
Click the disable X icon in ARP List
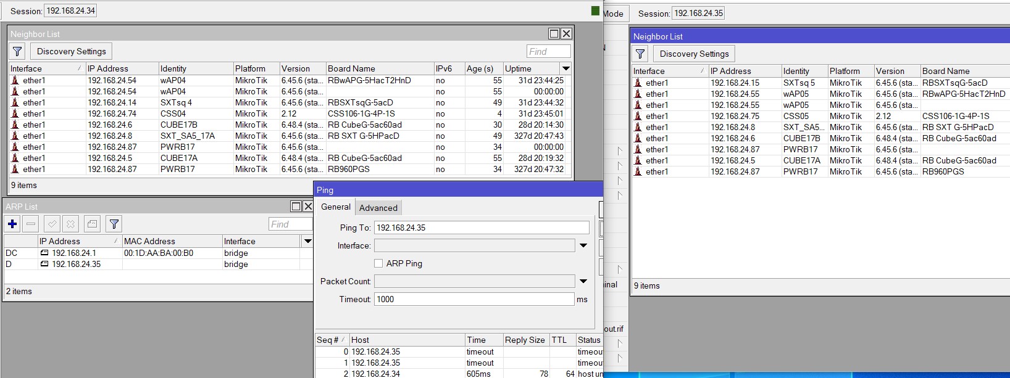70,224
